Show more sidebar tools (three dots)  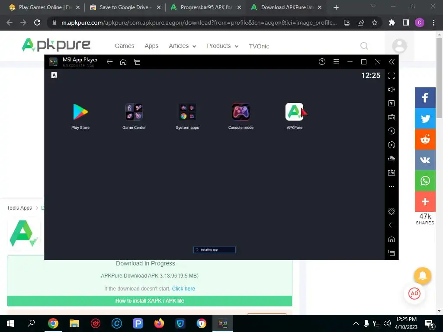coord(392,186)
